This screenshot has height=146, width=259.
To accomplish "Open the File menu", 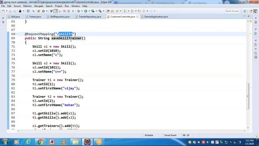I will point(3,6).
